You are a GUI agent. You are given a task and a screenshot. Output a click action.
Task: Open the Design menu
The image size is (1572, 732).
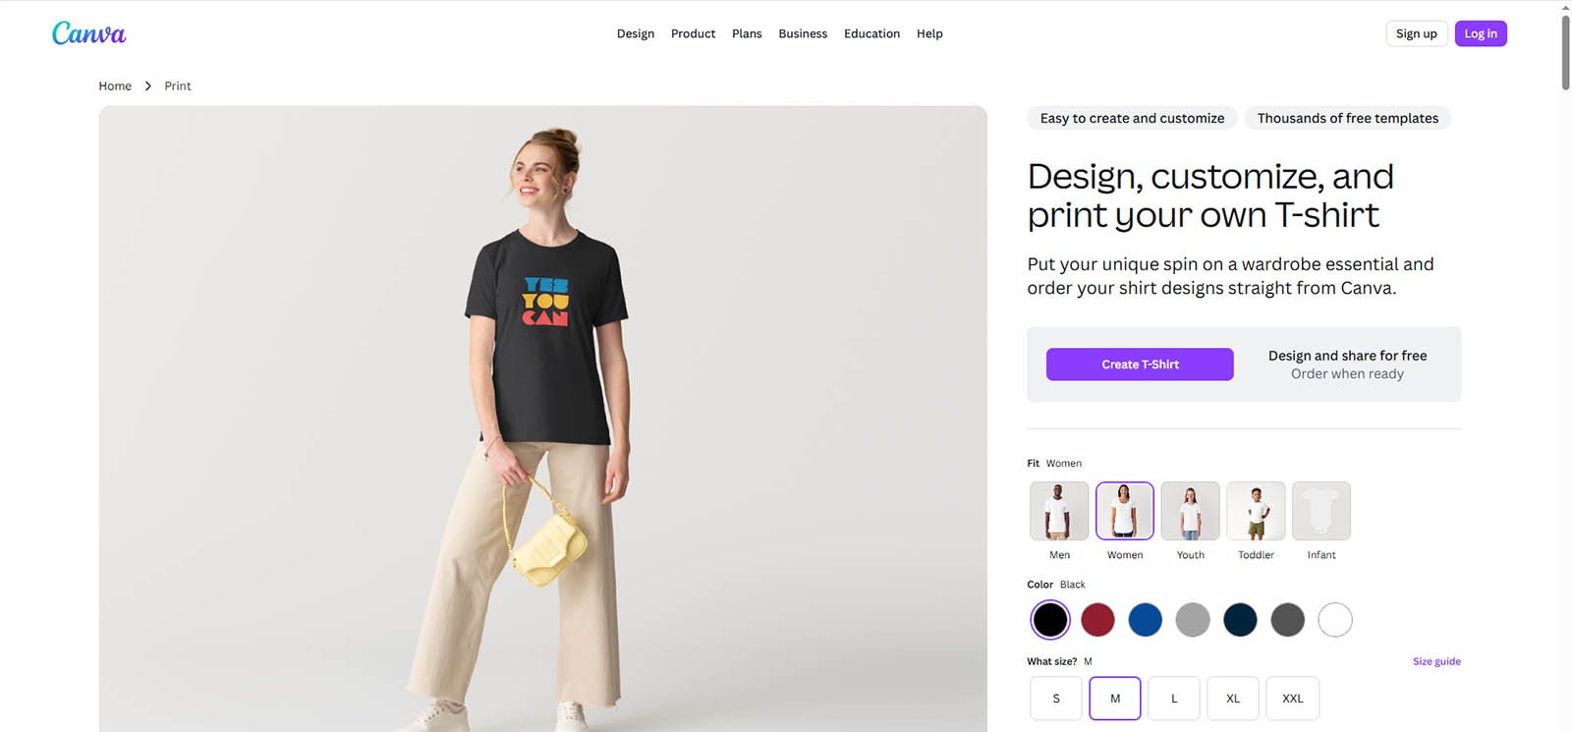point(635,32)
